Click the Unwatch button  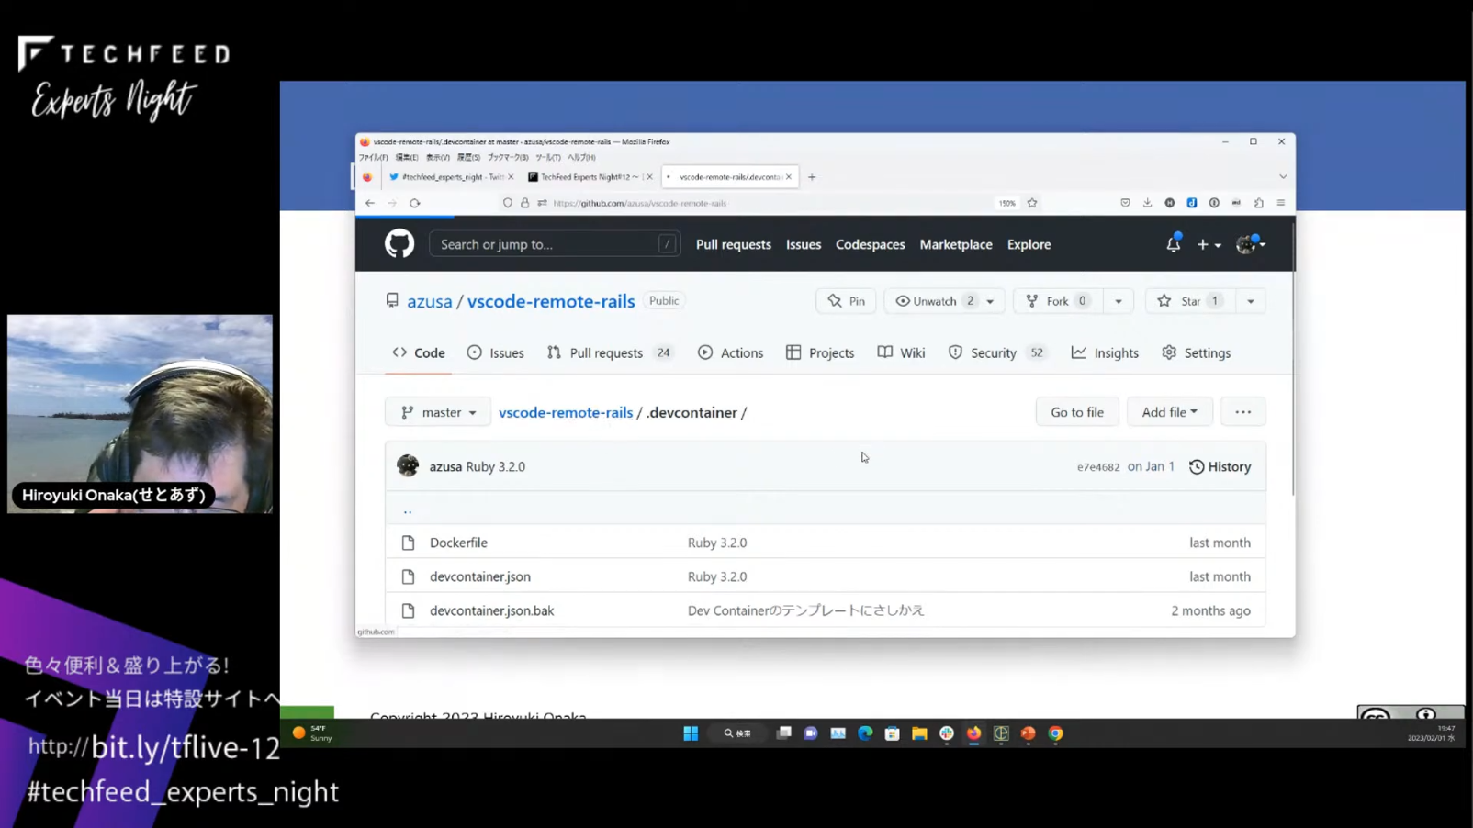[x=932, y=301]
